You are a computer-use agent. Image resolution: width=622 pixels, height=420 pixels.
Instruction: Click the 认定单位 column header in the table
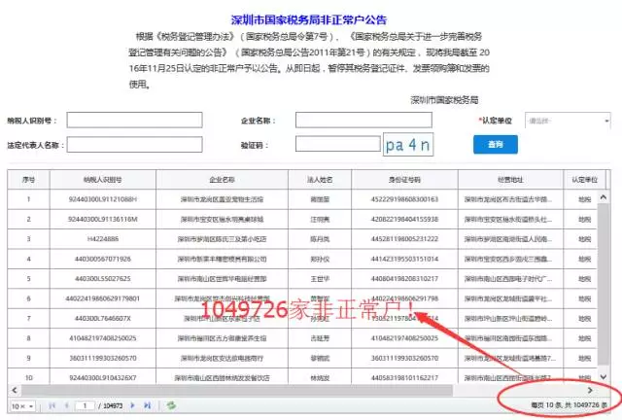click(x=584, y=180)
